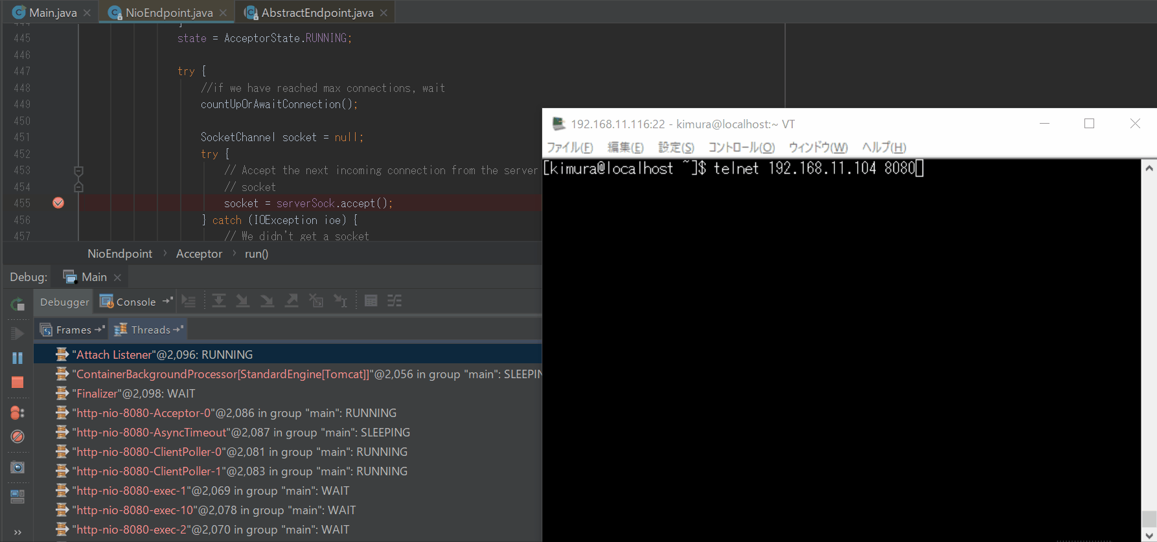Click the Restore Layout icon
This screenshot has height=542, width=1157.
[17, 497]
